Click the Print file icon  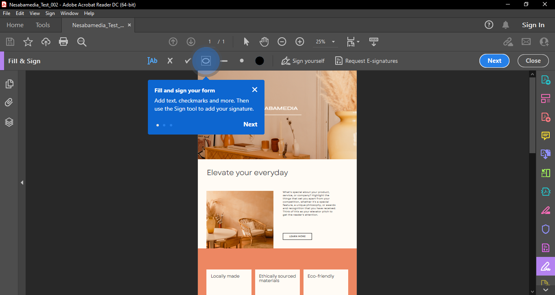(x=63, y=41)
